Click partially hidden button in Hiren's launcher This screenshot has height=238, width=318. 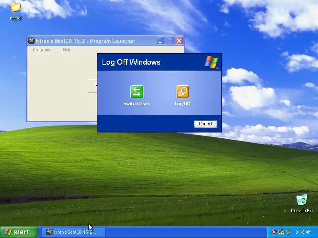[93, 86]
